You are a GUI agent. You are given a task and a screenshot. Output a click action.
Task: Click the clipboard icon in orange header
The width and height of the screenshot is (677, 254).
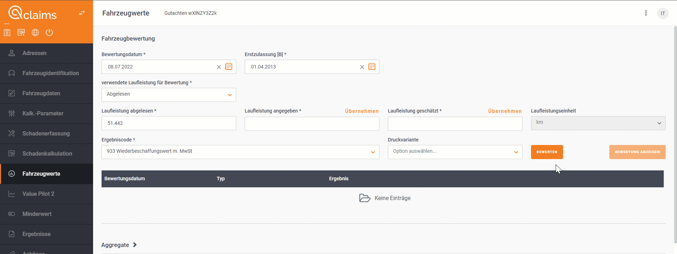7,32
